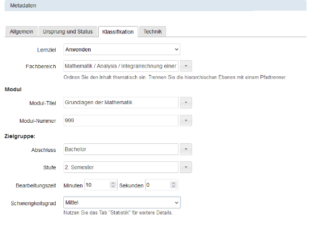
Task: Expand the Stufe dropdown arrow button
Action: [x=186, y=167]
